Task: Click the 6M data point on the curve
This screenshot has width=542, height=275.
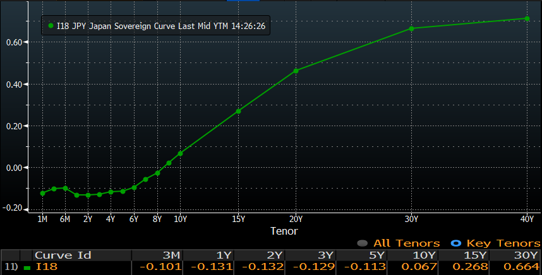Action: pos(65,188)
